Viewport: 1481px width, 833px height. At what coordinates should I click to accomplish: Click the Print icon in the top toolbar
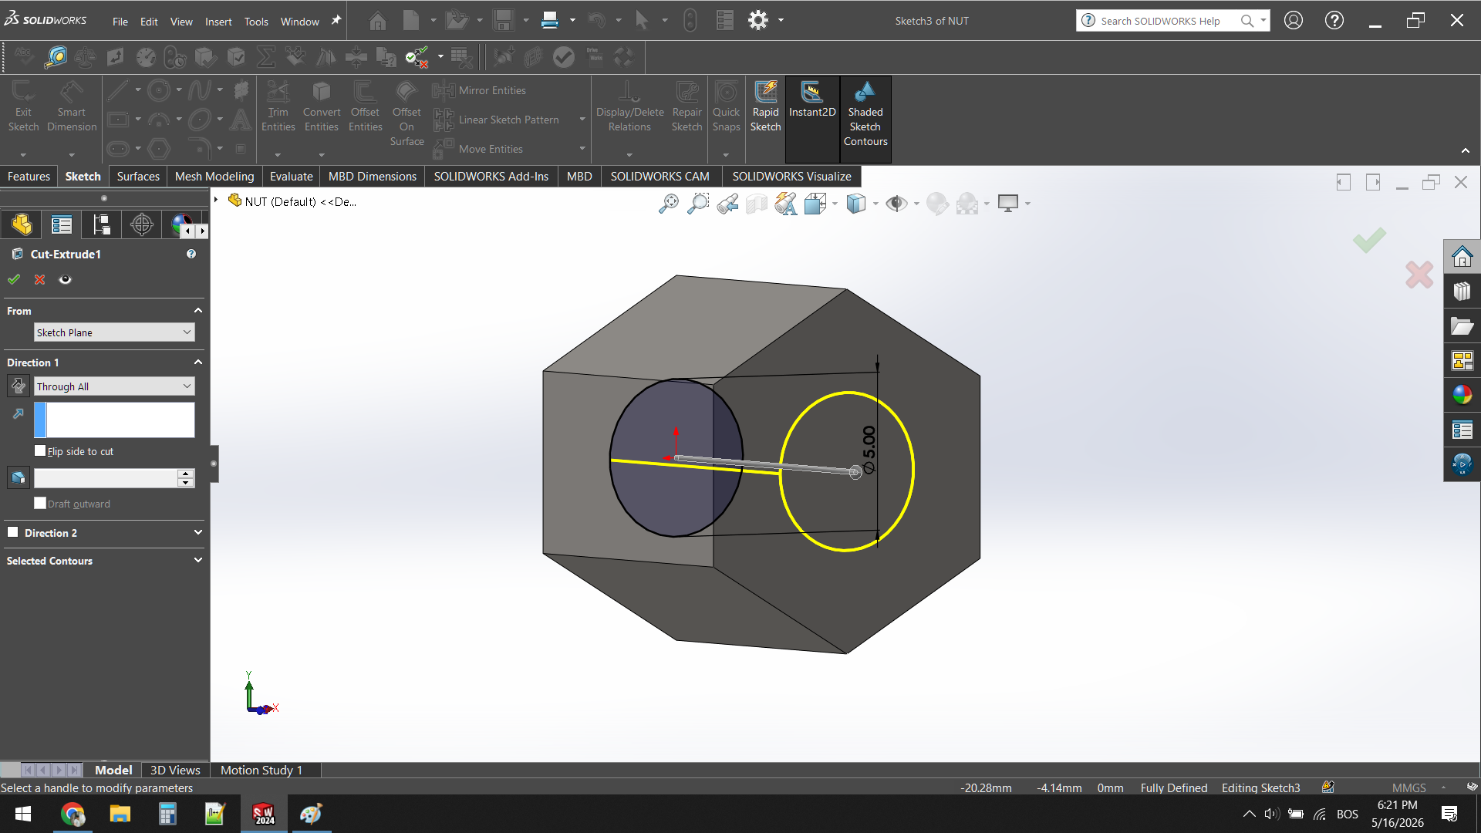click(x=550, y=21)
